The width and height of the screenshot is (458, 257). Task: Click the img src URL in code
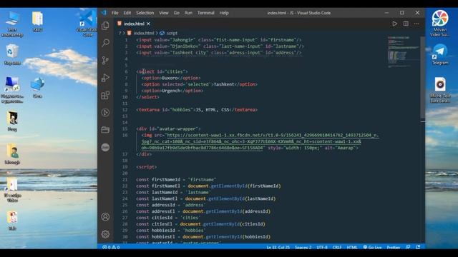(x=260, y=141)
